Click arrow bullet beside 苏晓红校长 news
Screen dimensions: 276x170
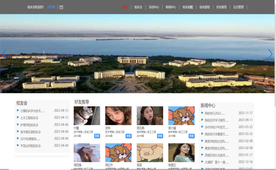[x=202, y=155]
